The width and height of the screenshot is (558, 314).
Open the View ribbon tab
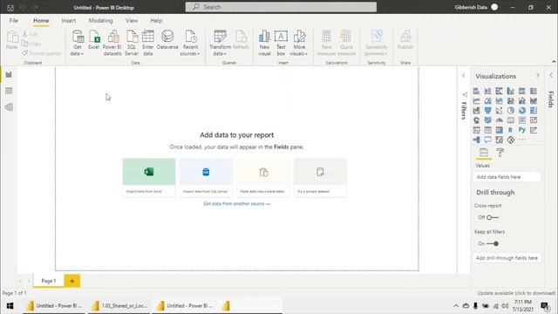[x=132, y=21]
